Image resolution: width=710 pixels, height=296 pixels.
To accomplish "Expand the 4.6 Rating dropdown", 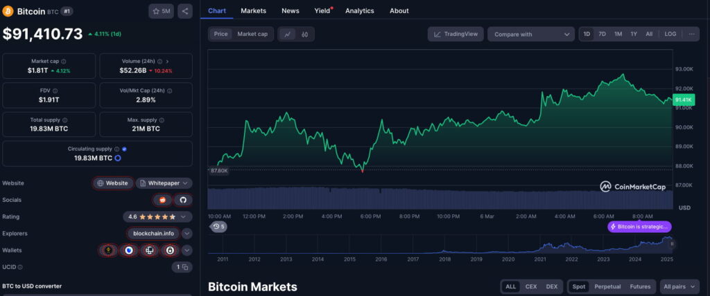I will [x=157, y=216].
